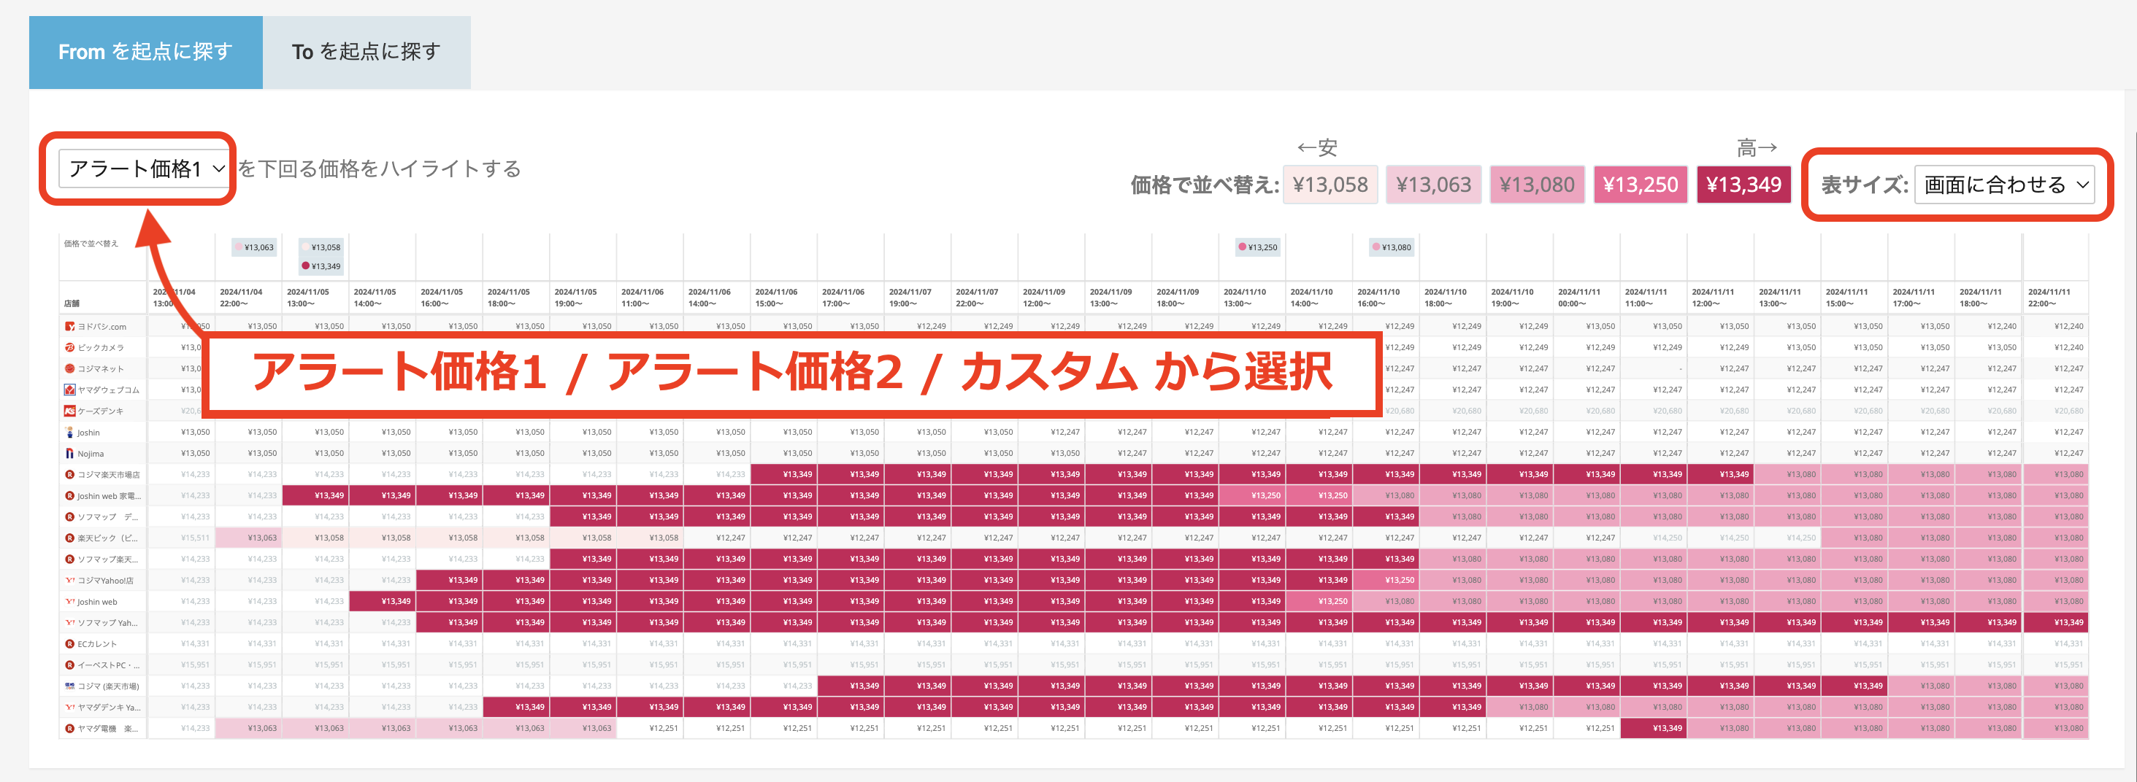The width and height of the screenshot is (2137, 782).
Task: Sort by the ¥13,058 price button
Action: pos(1330,185)
